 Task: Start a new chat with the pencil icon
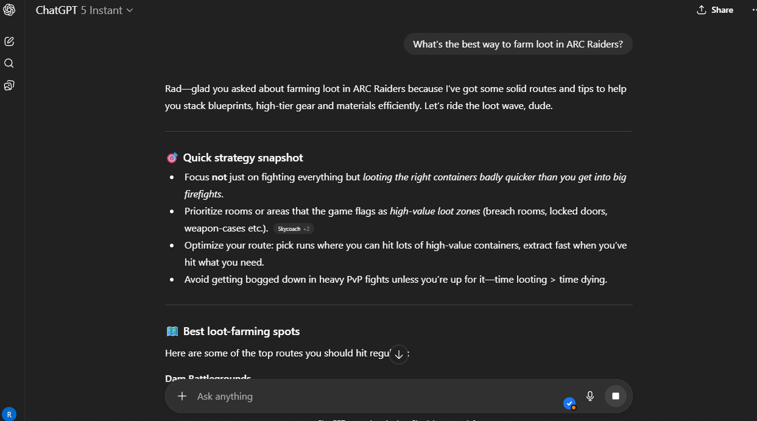(9, 41)
